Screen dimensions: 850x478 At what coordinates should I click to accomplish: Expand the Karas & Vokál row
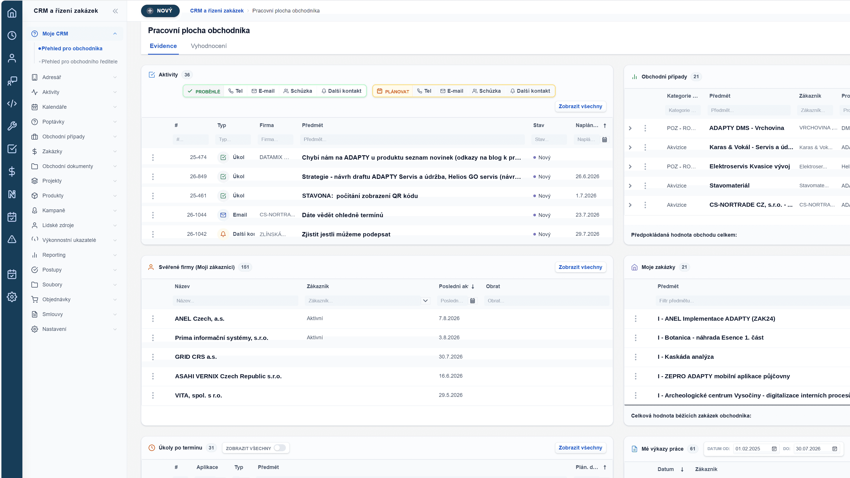630,147
